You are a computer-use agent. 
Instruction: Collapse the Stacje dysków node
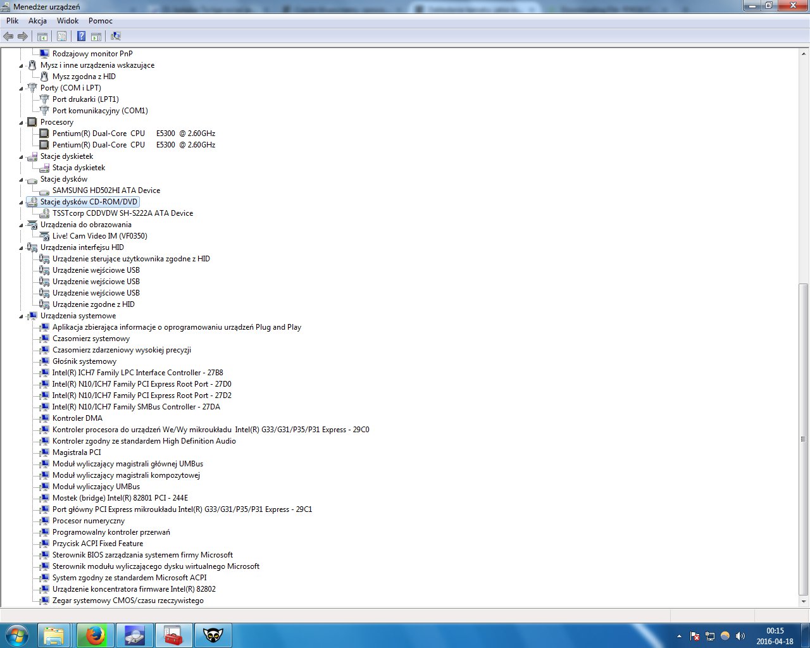click(21, 180)
